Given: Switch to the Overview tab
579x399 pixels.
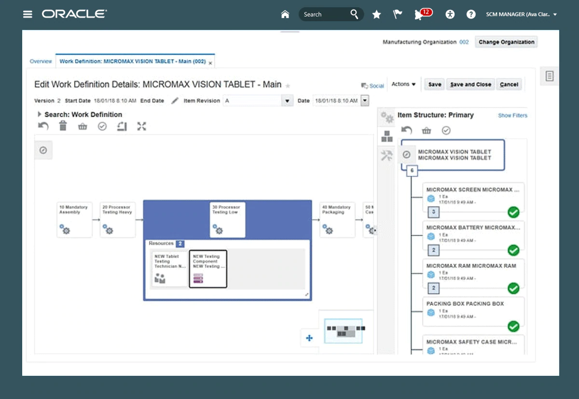Looking at the screenshot, I should pyautogui.click(x=41, y=61).
